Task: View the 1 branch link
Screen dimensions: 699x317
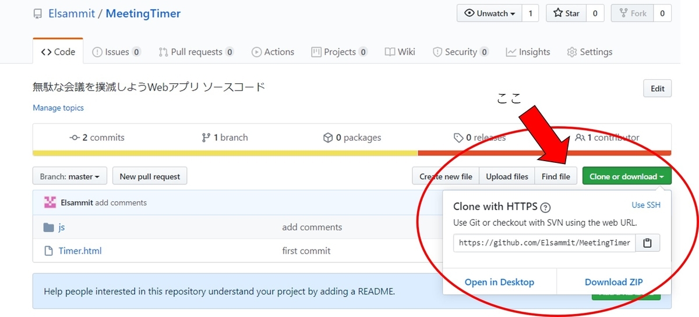Action: point(225,138)
